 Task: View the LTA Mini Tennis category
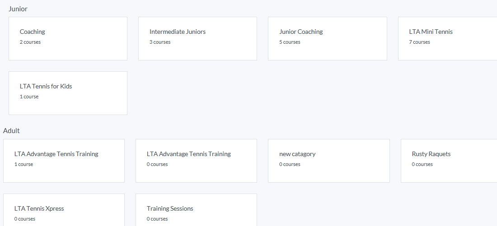(447, 38)
